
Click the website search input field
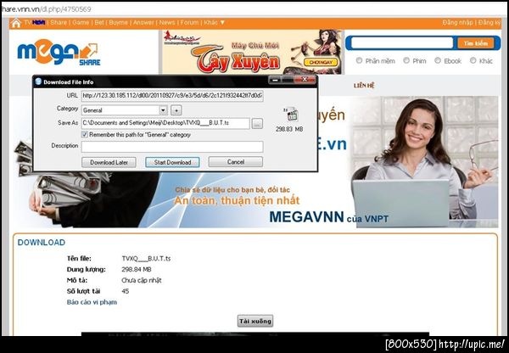pos(402,43)
